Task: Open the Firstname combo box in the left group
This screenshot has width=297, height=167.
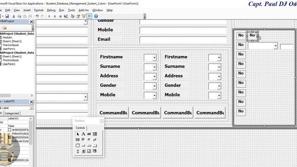Action: pyautogui.click(x=155, y=58)
